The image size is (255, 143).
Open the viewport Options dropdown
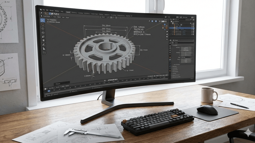166,19
